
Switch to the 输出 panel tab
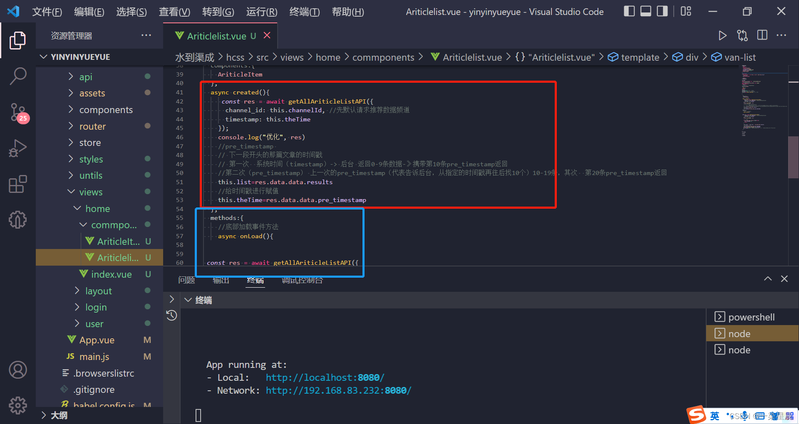pos(221,280)
